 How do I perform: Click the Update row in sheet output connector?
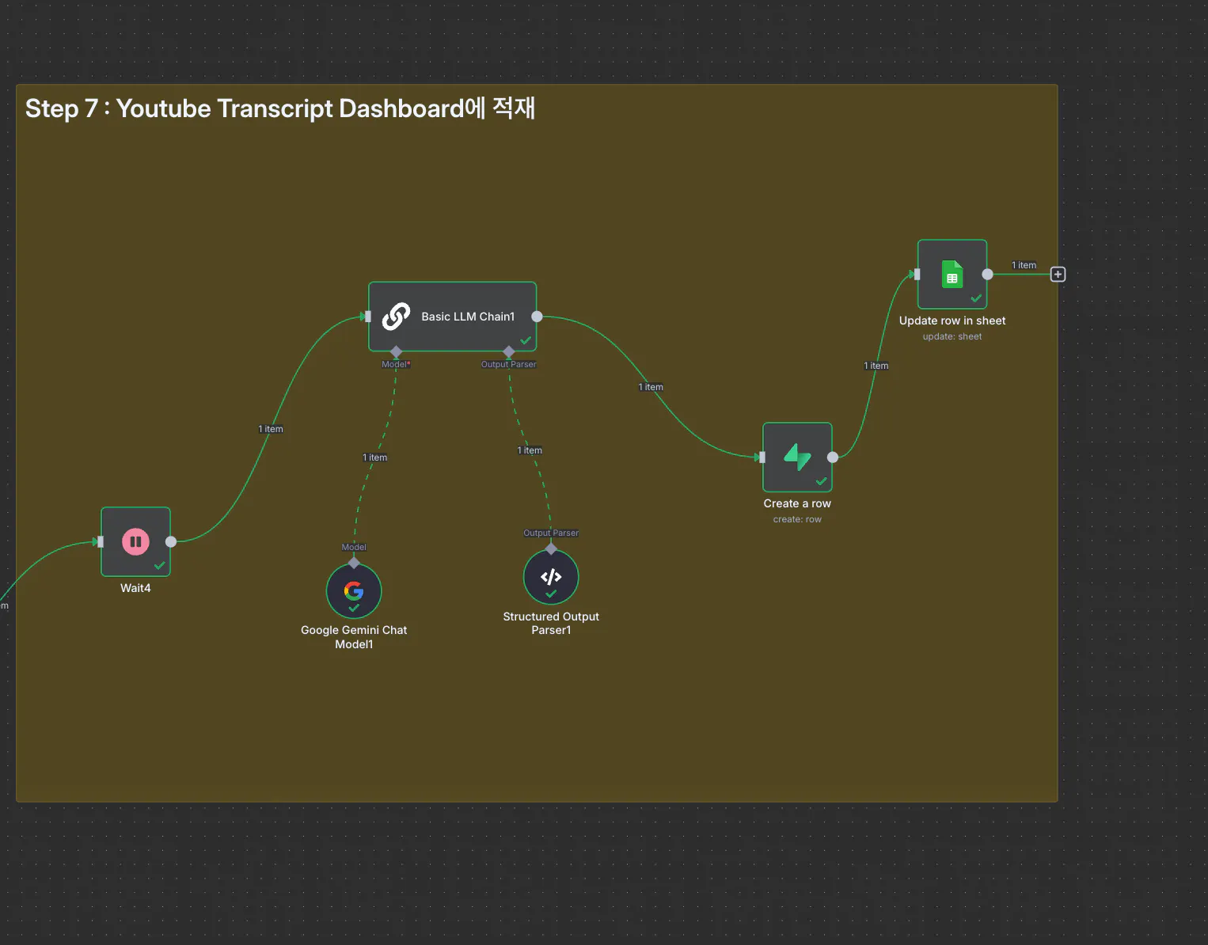(x=987, y=274)
